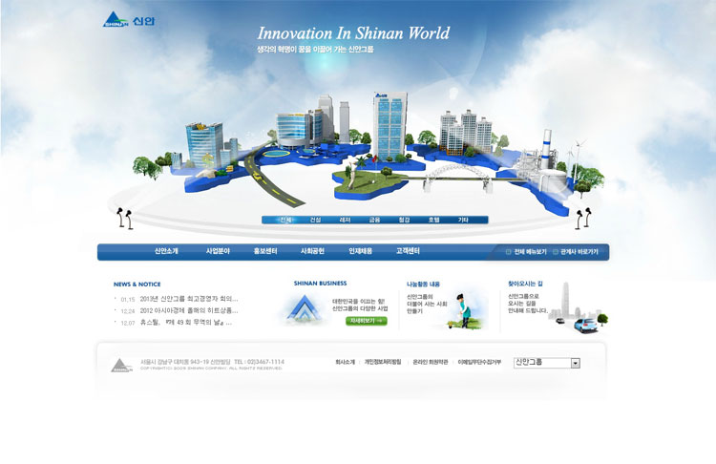
Task: Click the tall Shinan tower building
Action: (x=390, y=126)
